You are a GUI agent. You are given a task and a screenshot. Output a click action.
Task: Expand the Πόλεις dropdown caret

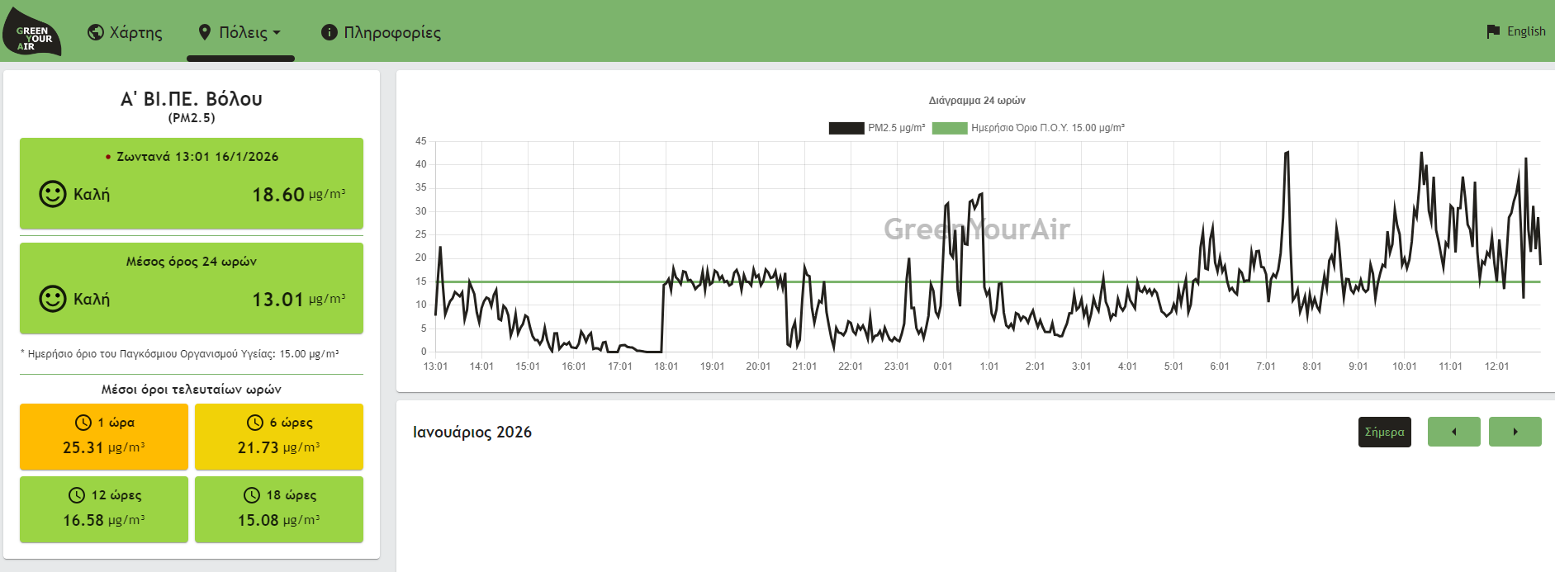277,33
